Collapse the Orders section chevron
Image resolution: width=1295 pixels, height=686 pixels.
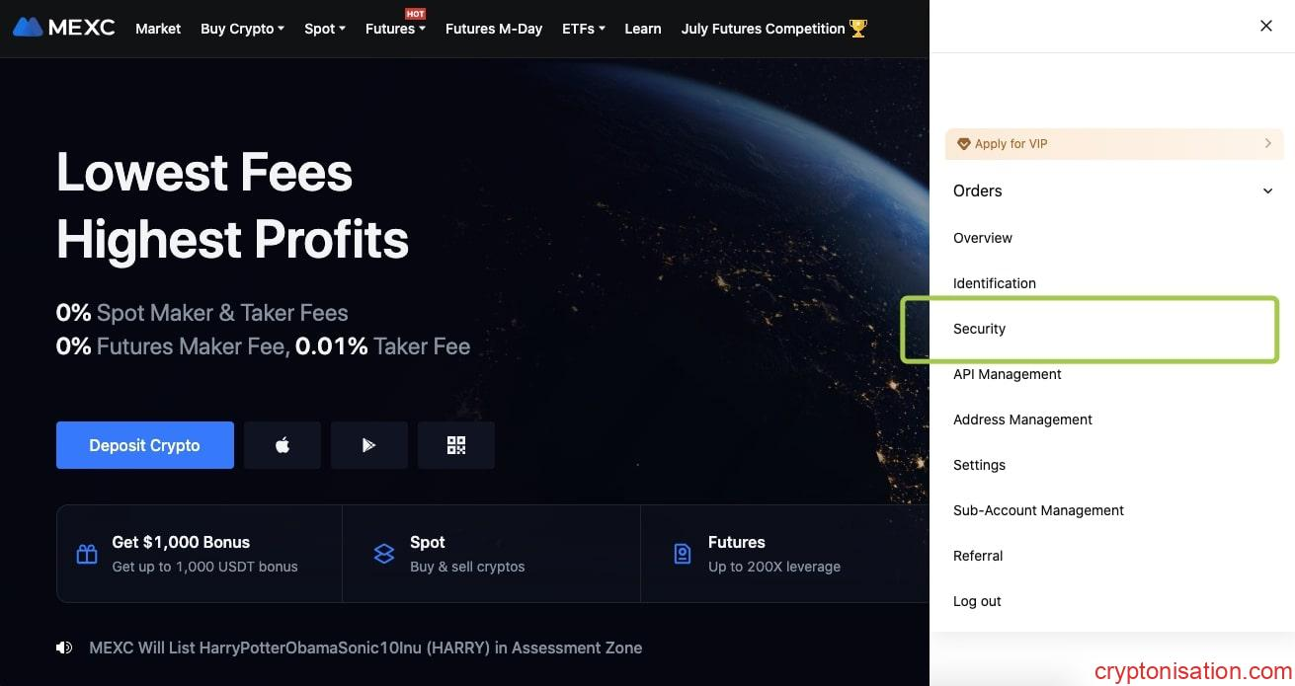1267,191
